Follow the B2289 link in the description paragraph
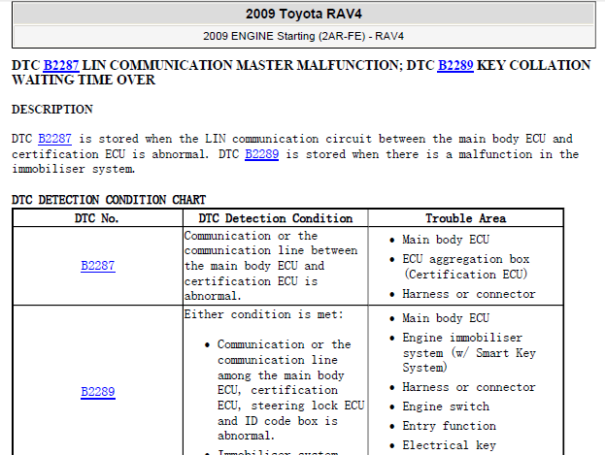 pos(261,154)
